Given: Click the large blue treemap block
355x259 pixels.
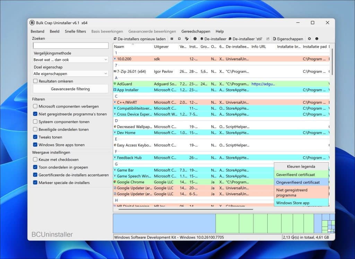Looking at the screenshot, I should point(164,223).
